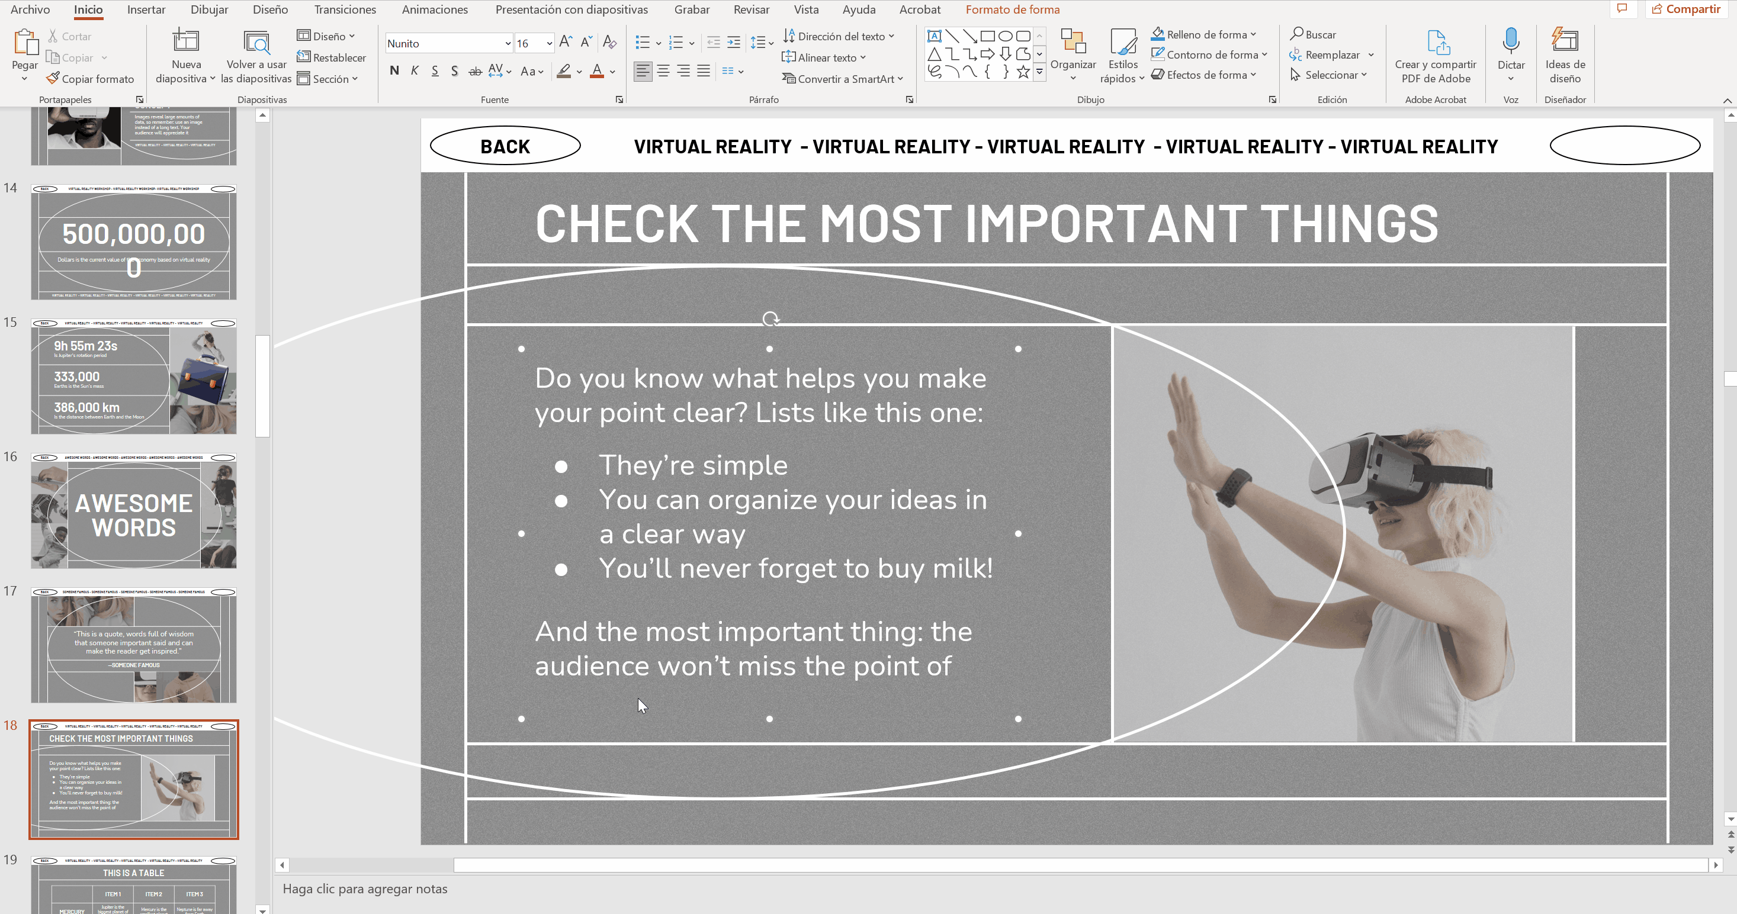Switch to the Transiciones tab
This screenshot has height=914, width=1737.
345,9
